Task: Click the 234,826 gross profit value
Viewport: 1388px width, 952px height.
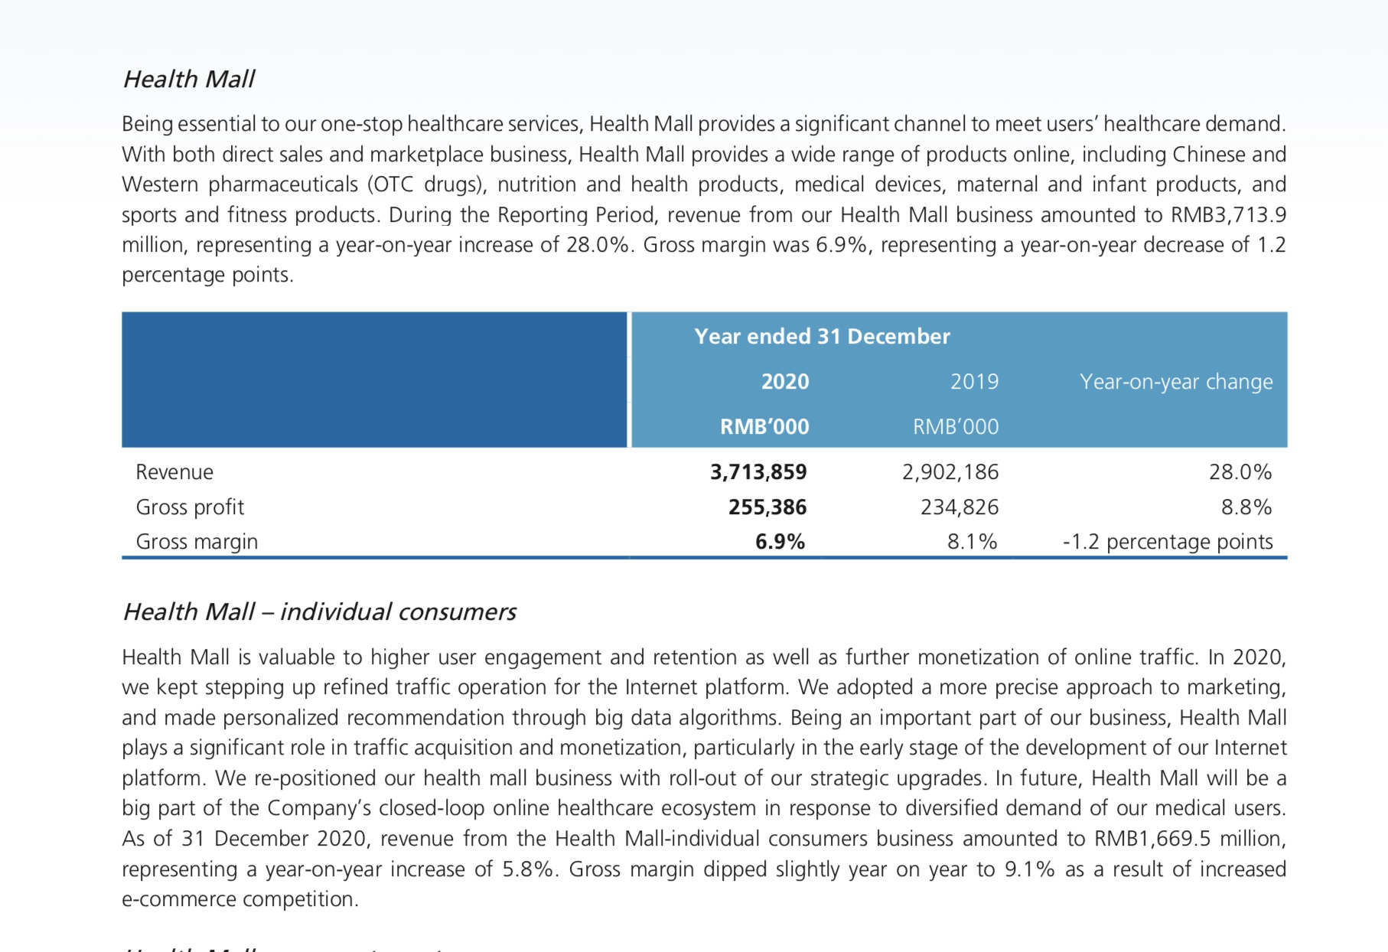Action: [960, 507]
